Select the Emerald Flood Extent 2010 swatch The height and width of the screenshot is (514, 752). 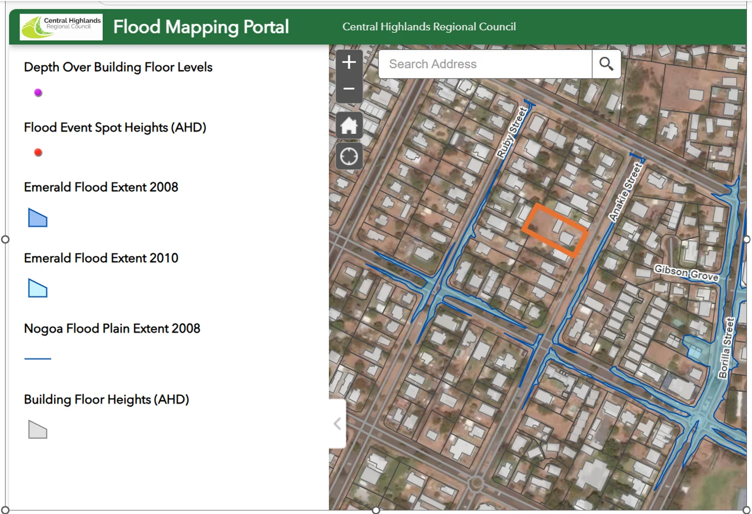pyautogui.click(x=38, y=288)
